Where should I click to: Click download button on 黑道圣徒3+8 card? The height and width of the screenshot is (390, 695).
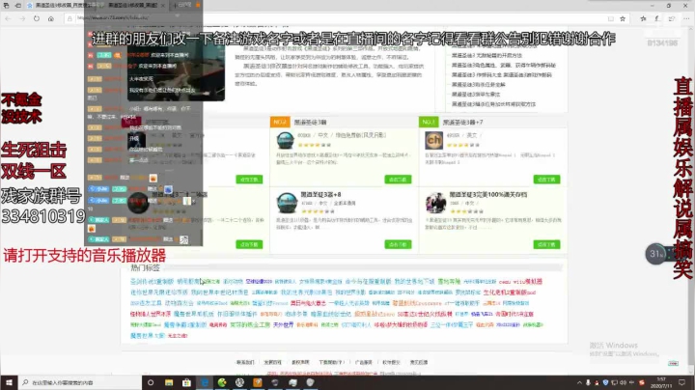pyautogui.click(x=398, y=244)
